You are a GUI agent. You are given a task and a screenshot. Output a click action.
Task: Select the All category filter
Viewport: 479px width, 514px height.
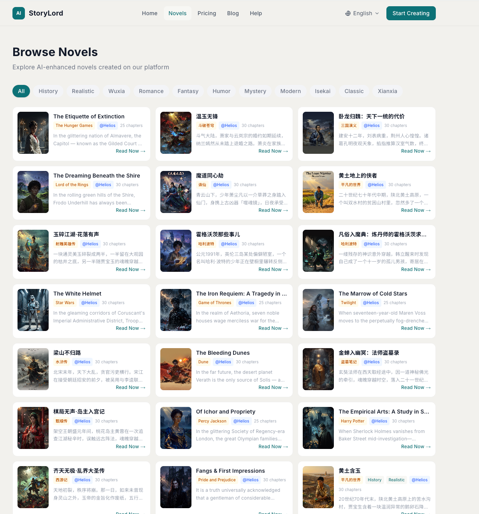click(21, 91)
